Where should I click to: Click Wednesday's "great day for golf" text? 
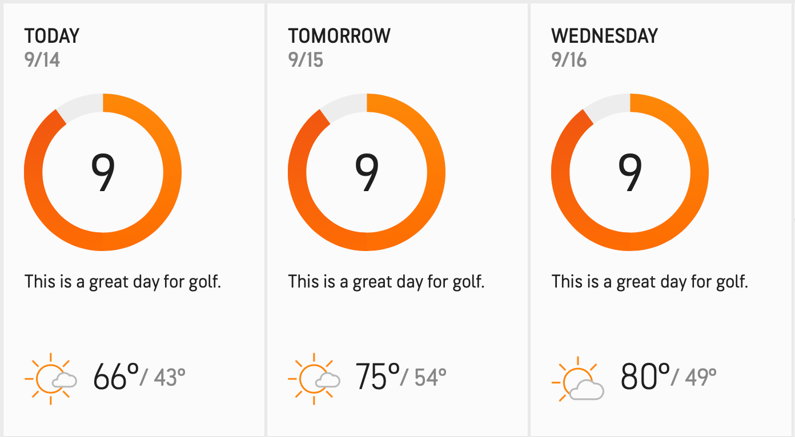click(650, 282)
